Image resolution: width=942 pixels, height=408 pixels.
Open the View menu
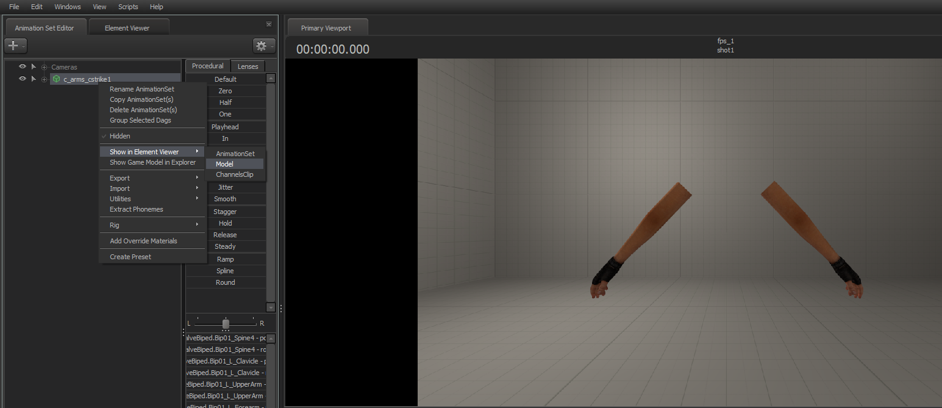[99, 7]
